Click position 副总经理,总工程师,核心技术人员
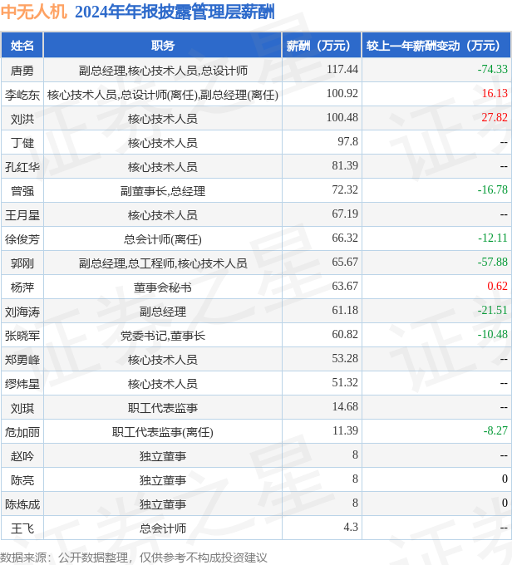 pos(163,263)
